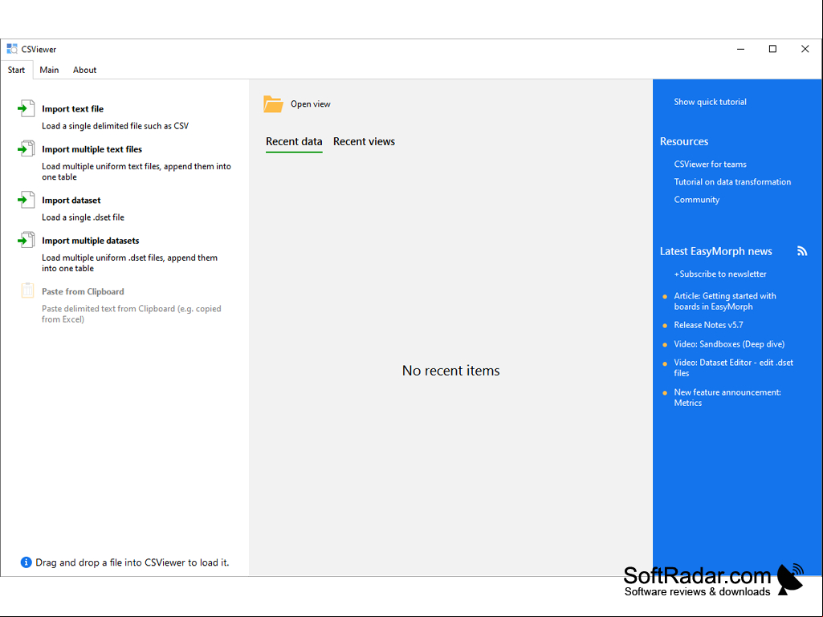Viewport: 823px width, 617px height.
Task: Click the Paste from Clipboard icon
Action: pyautogui.click(x=27, y=290)
